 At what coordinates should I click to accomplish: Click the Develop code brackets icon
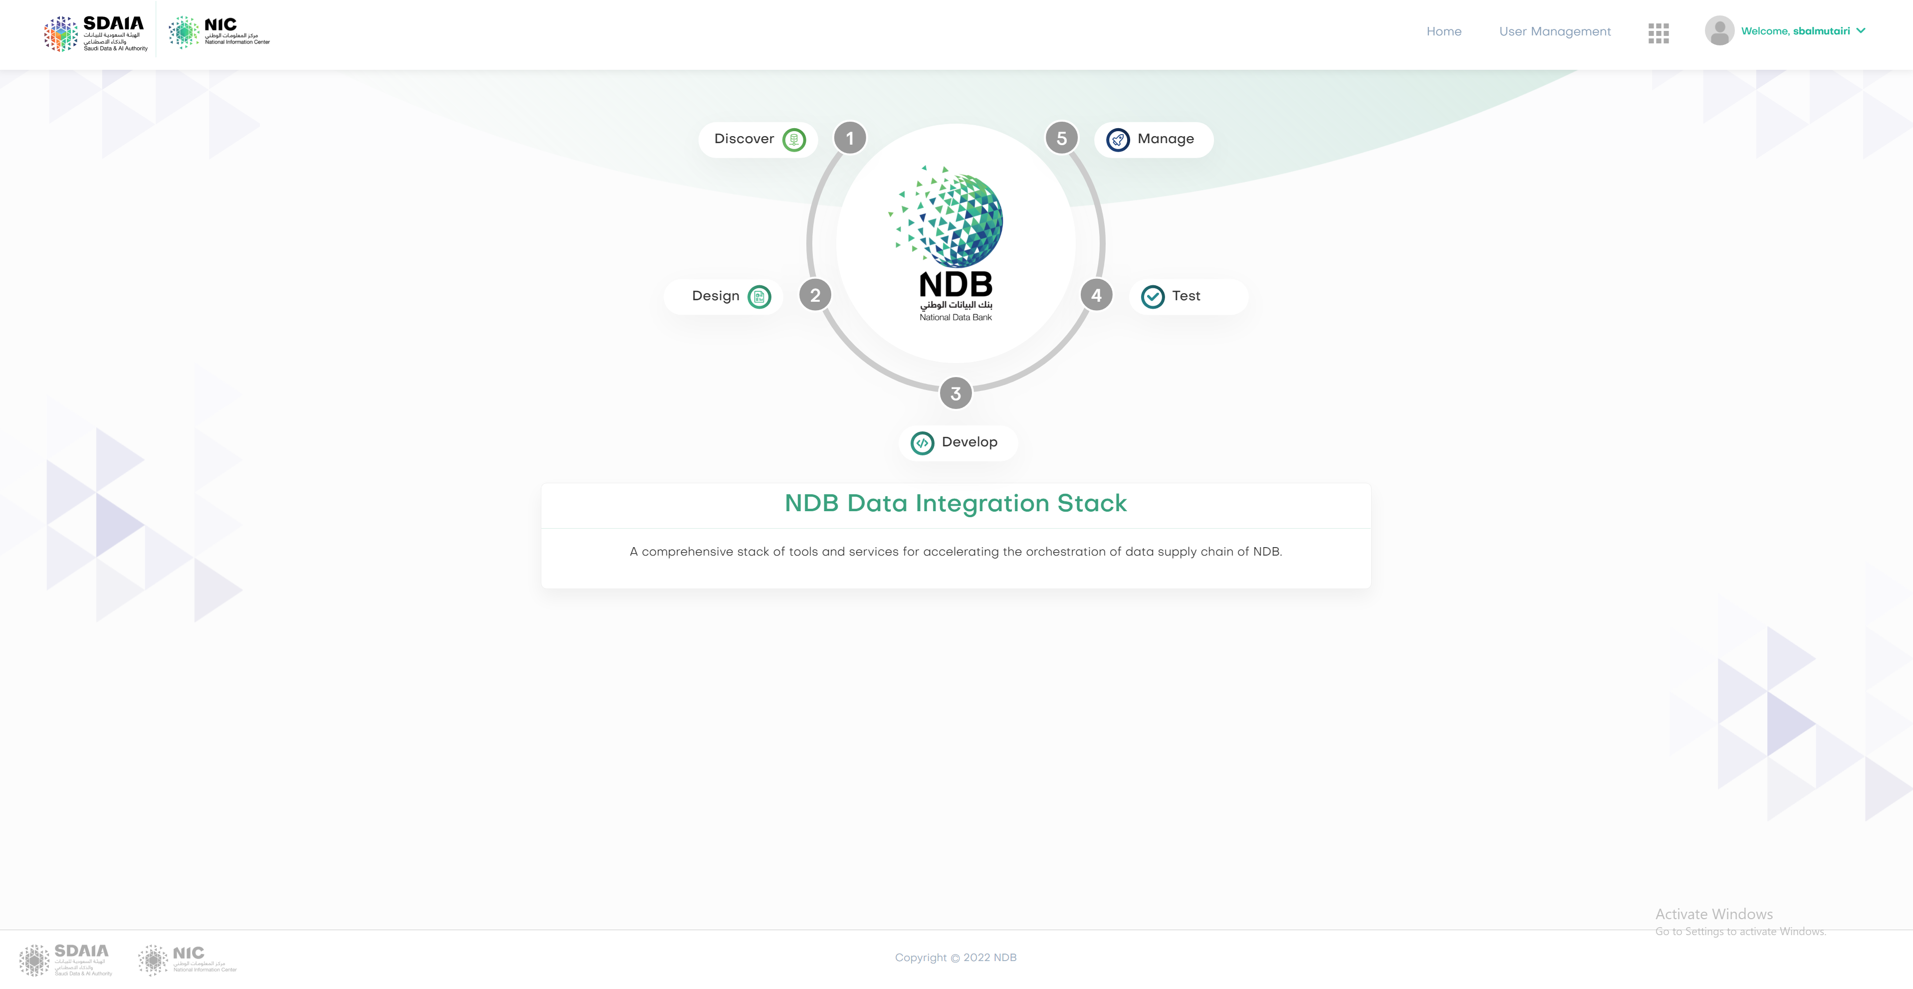[923, 443]
